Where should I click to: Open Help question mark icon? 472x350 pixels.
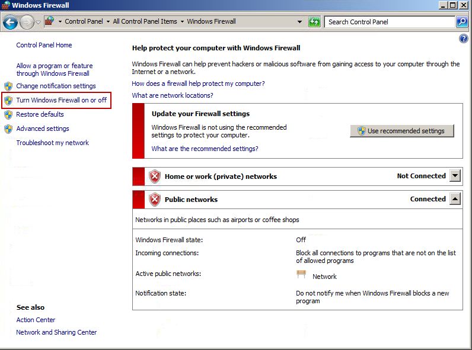coord(464,38)
